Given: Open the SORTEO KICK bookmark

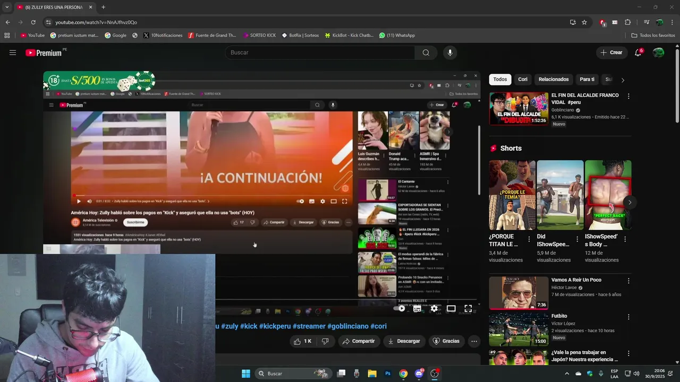Looking at the screenshot, I should tap(259, 36).
